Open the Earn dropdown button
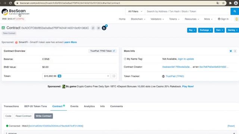Image resolution: width=239 pixels, height=134 pixels. pos(219,30)
